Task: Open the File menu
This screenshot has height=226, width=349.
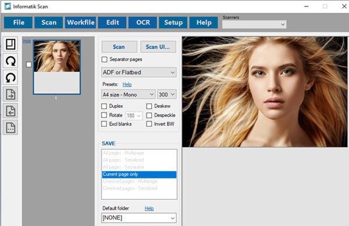Action: (19, 23)
